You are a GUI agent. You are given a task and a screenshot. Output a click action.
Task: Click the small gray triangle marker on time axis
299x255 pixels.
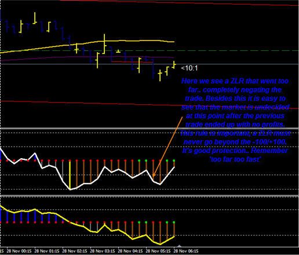click(180, 246)
